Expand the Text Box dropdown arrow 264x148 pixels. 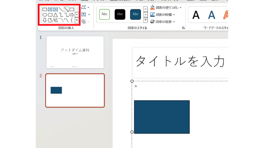point(89,15)
